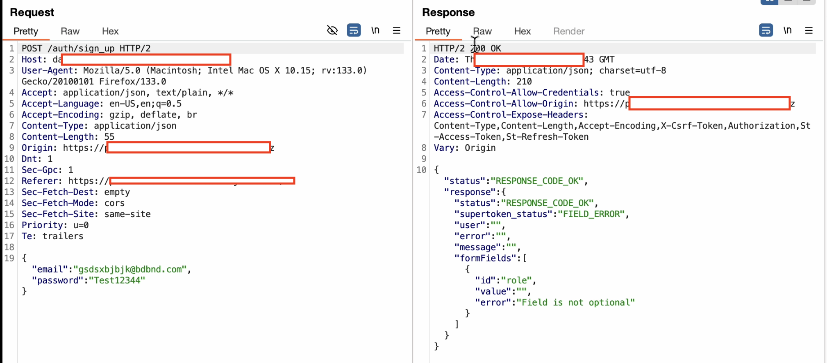
Task: Click the Accept-Encoding header line
Action: click(x=109, y=115)
